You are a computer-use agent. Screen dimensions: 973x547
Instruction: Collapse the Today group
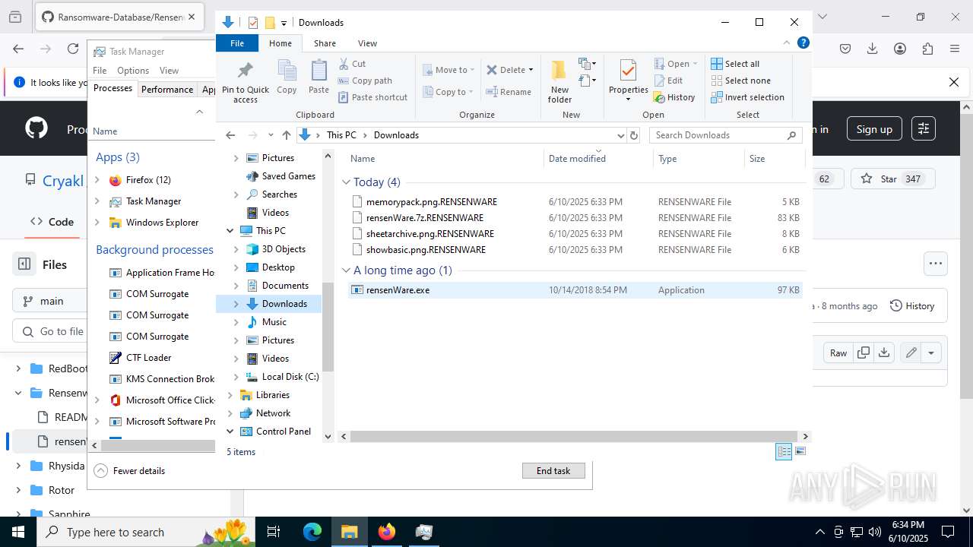347,182
